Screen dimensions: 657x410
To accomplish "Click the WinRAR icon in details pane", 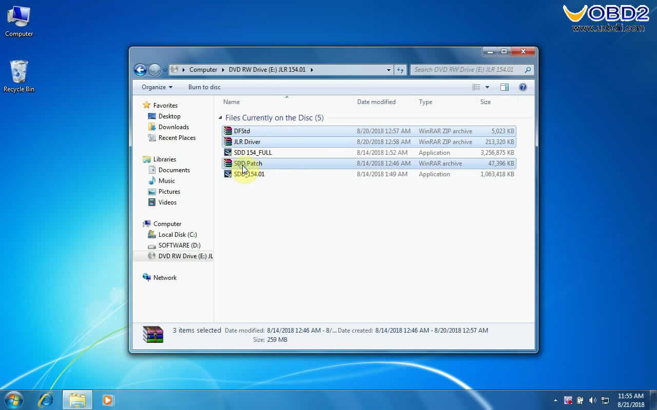I will pyautogui.click(x=153, y=335).
